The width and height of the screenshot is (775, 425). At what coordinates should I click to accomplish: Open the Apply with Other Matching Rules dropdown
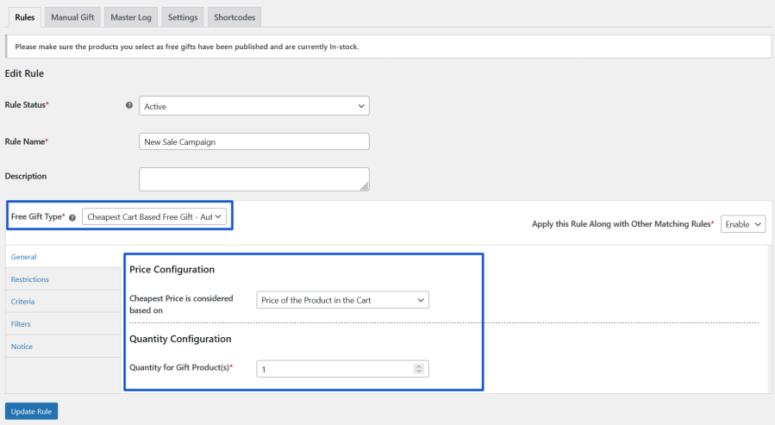[743, 224]
